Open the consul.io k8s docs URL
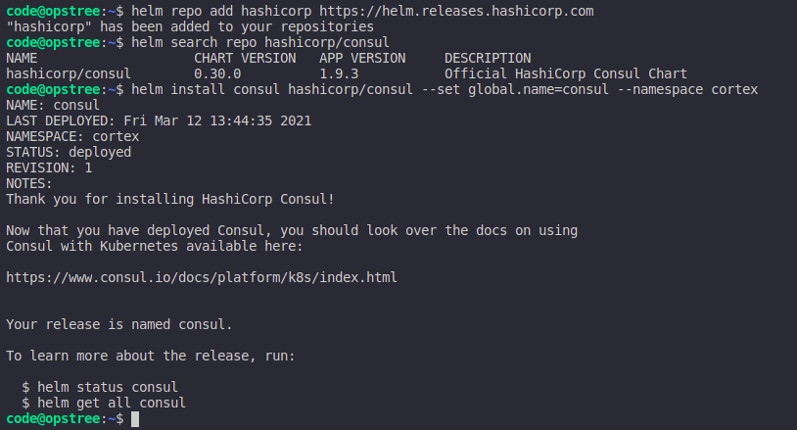The image size is (797, 430). (x=202, y=277)
